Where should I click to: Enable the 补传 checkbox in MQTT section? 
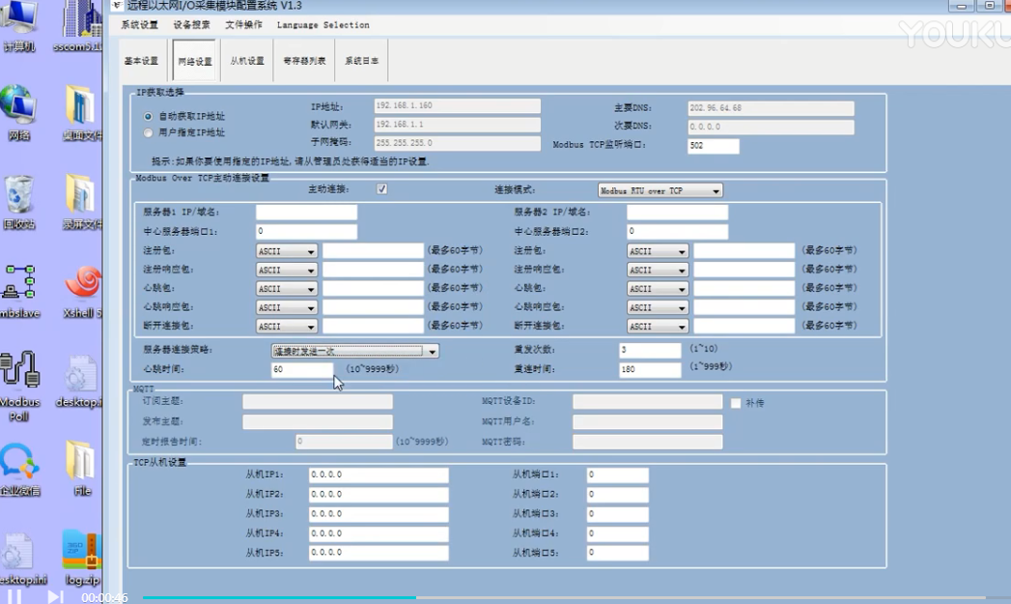736,403
